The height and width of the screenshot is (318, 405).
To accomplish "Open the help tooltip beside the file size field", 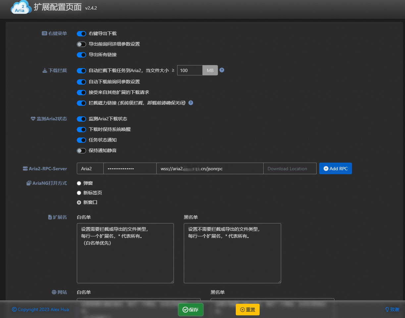I will 222,70.
